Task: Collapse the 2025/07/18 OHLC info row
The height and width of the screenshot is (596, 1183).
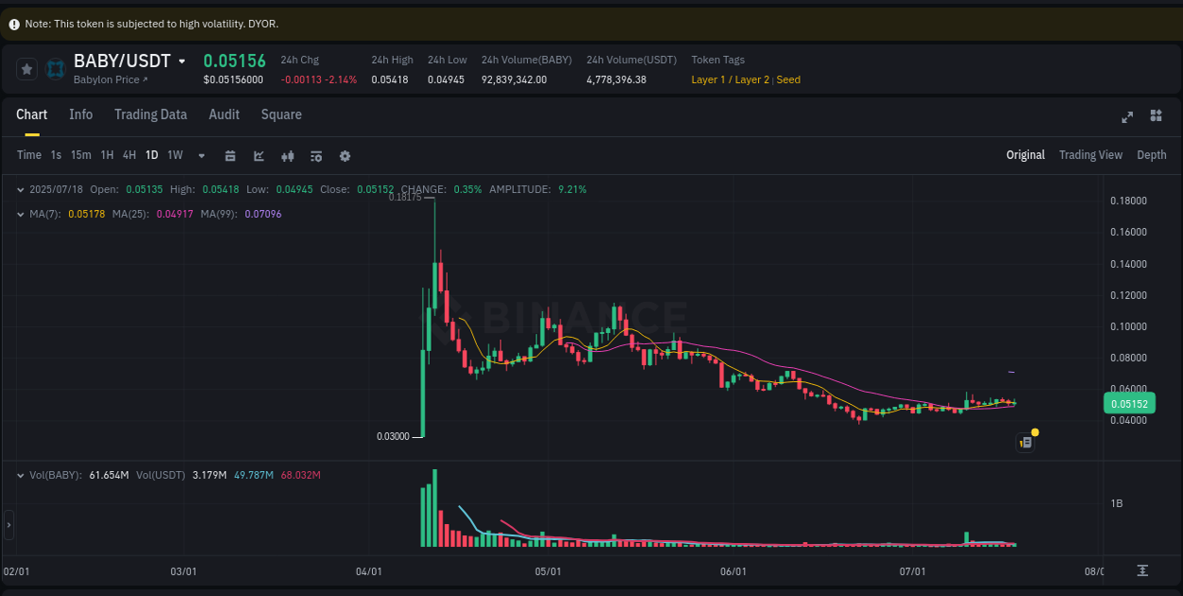Action: [x=20, y=189]
